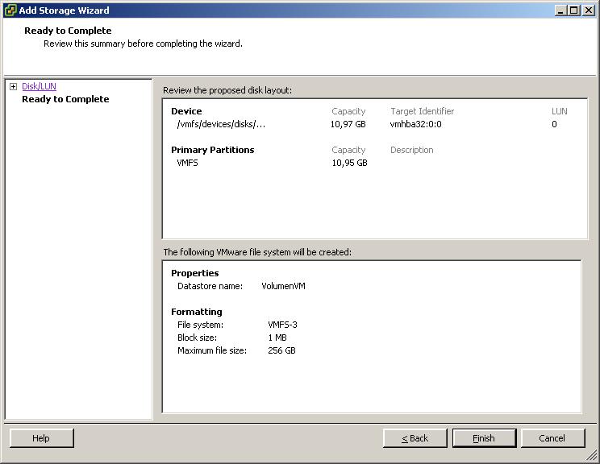Select the /vmfs/devices/disks/... device path
The image size is (600, 464).
pos(221,124)
